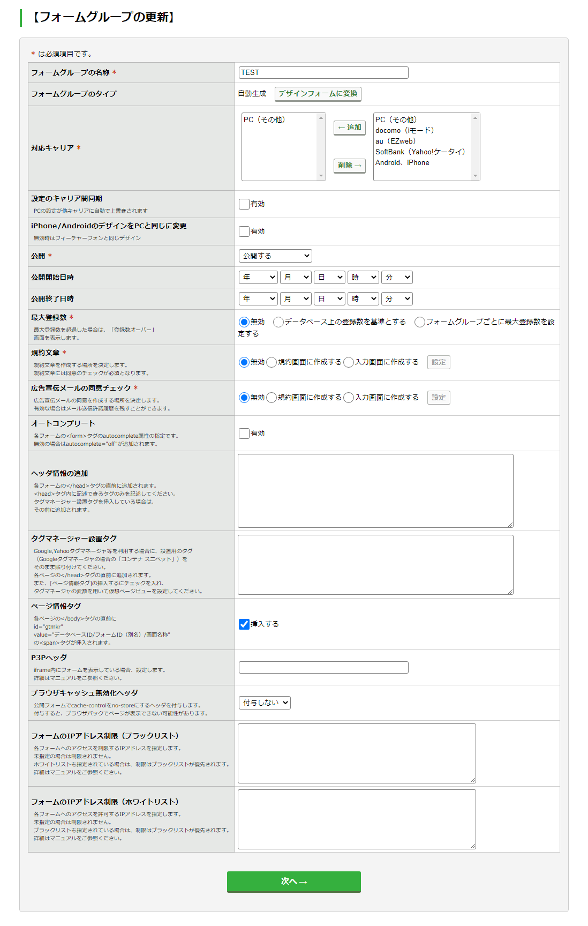Open publish end month dropdown
Screen dimensions: 588x926
pyautogui.click(x=296, y=299)
